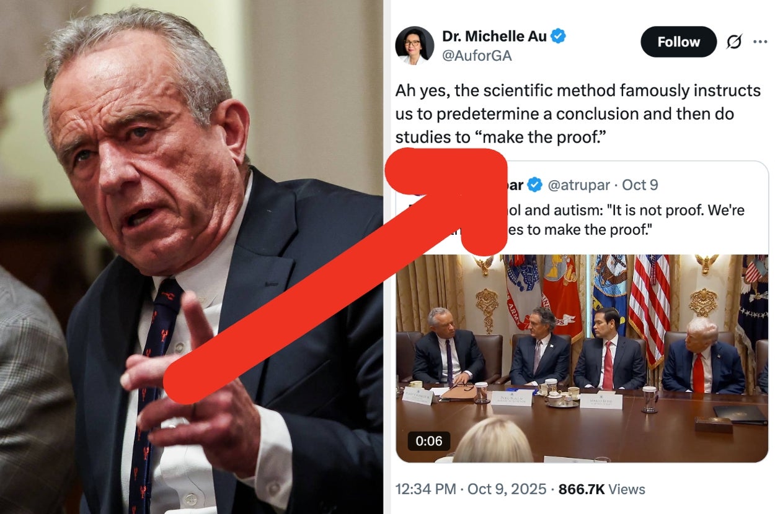775x514 pixels.
Task: Select the tweet text about the scientific method
Action: 578,114
